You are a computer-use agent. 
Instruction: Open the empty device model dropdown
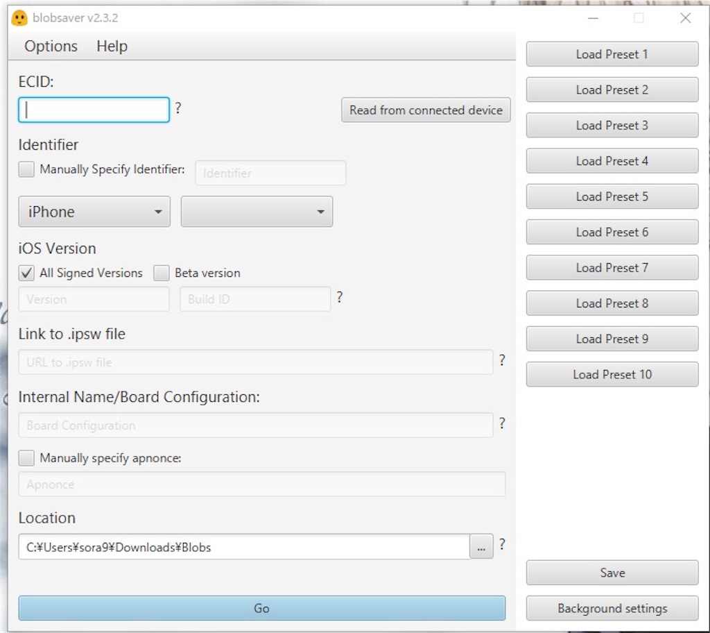[257, 211]
